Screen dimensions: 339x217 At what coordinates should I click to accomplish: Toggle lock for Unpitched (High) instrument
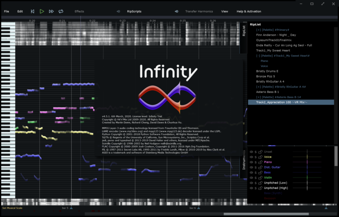[260, 188]
